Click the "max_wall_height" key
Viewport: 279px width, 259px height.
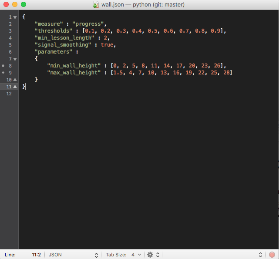(74, 72)
